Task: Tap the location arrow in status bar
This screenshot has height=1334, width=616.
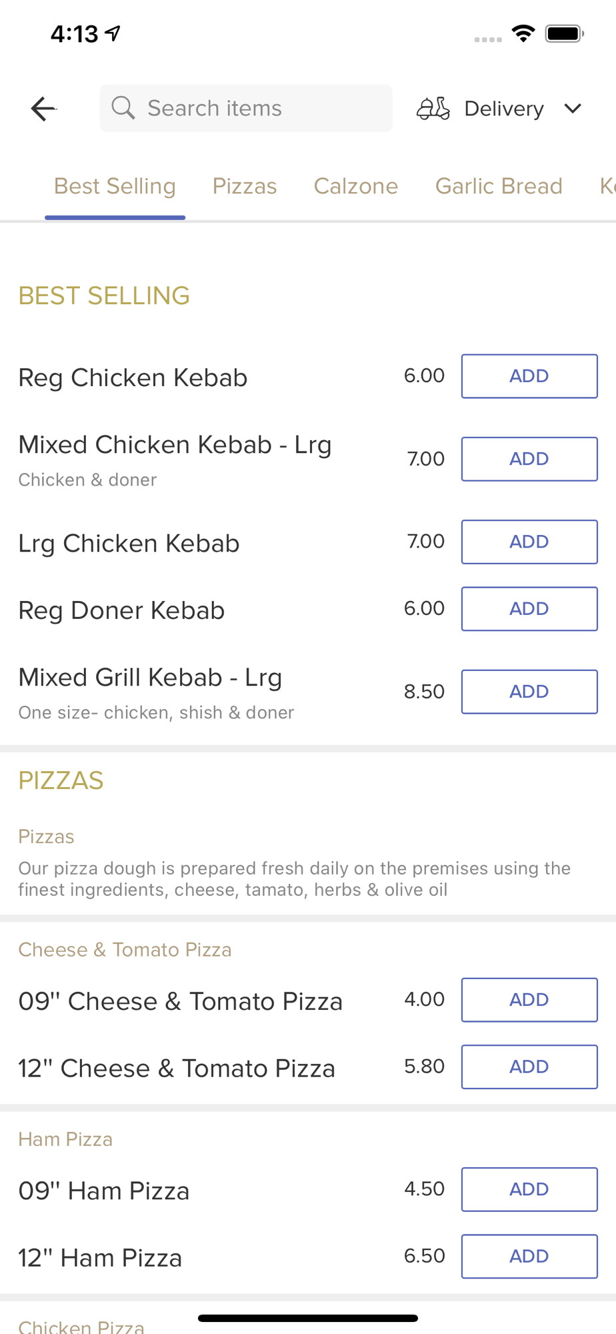Action: (113, 33)
